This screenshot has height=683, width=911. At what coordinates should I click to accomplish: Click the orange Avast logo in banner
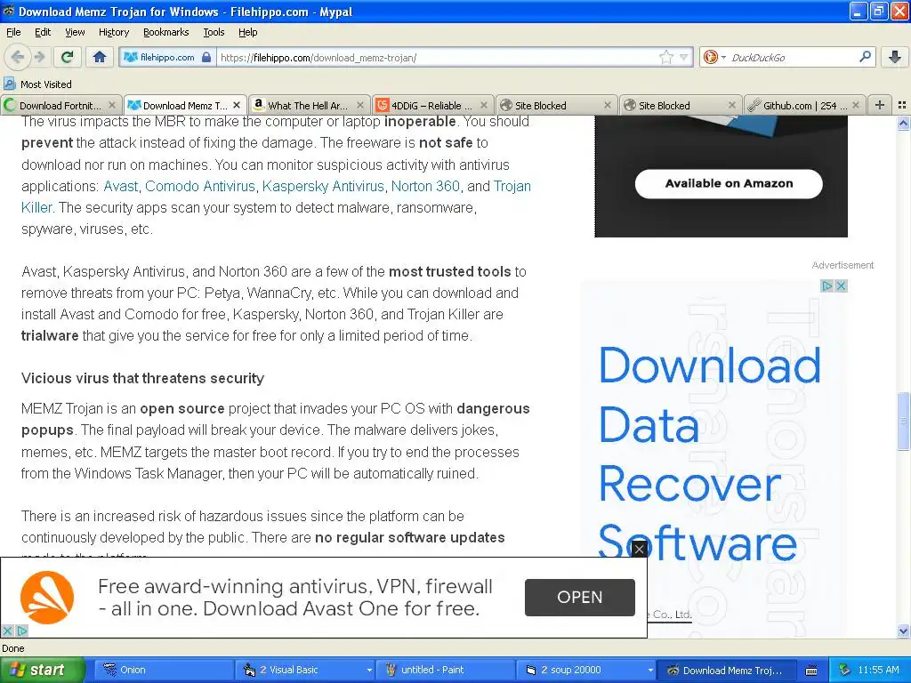pos(47,598)
